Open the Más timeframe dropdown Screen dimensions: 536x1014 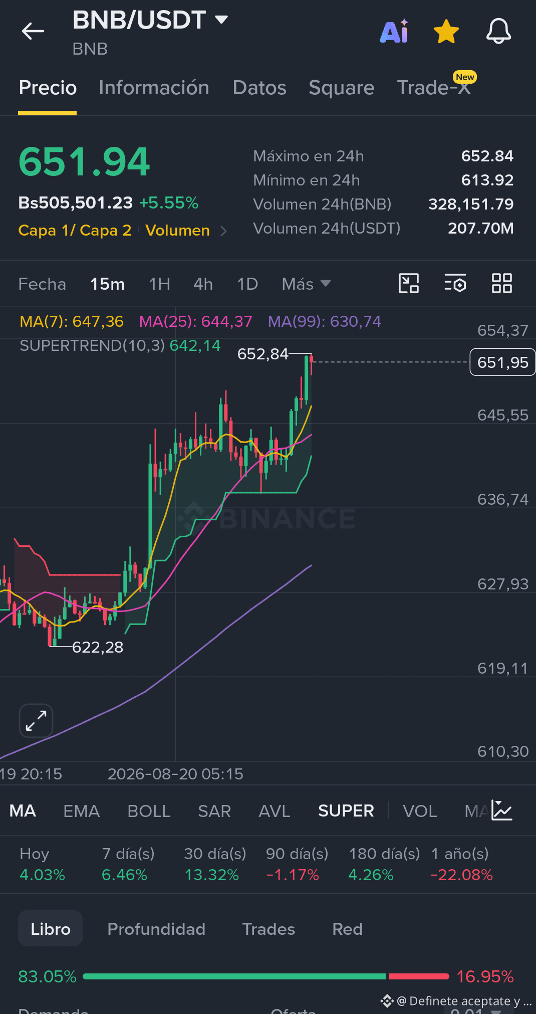pyautogui.click(x=306, y=284)
